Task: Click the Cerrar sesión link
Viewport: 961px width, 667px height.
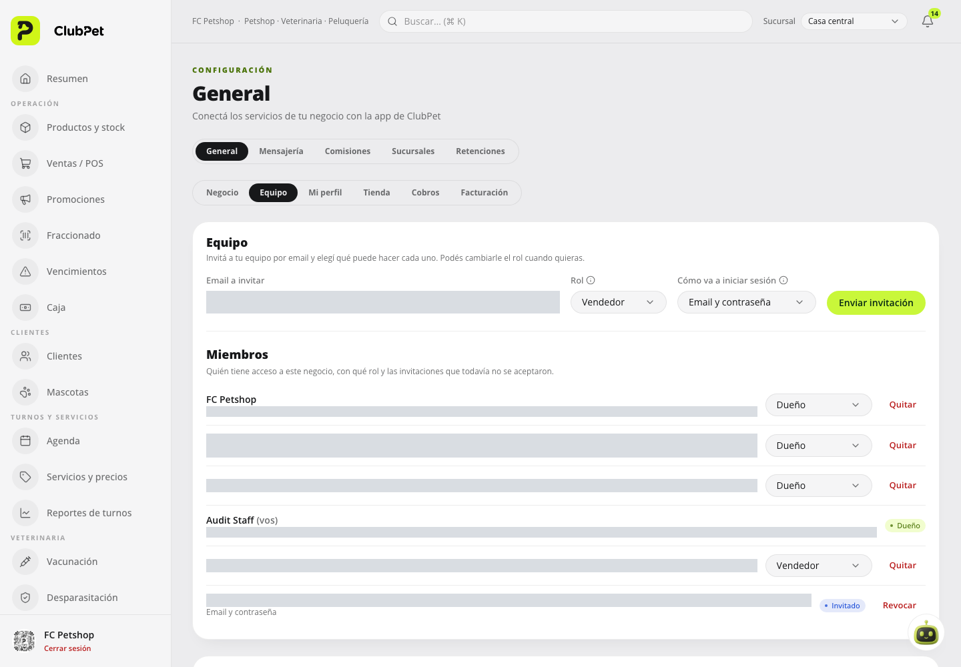Action: tap(67, 648)
